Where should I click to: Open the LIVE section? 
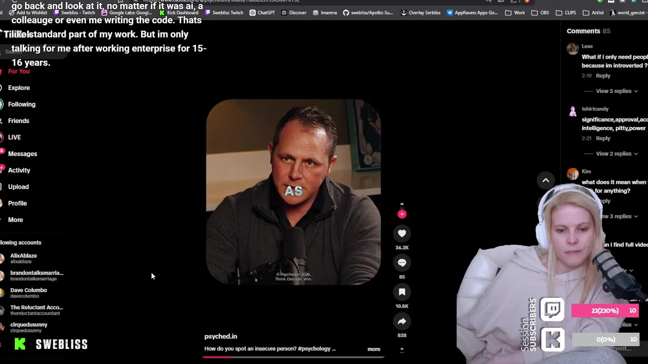[x=14, y=138]
